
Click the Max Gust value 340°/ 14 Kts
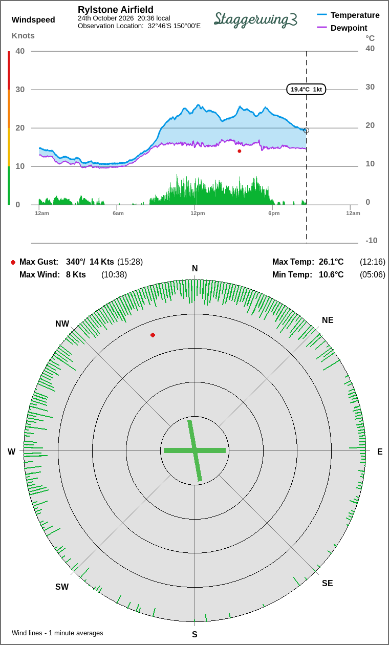(91, 262)
